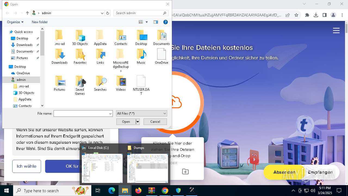Select the Local Disk (C:) window thumbnail
The image size is (348, 196).
point(102,165)
